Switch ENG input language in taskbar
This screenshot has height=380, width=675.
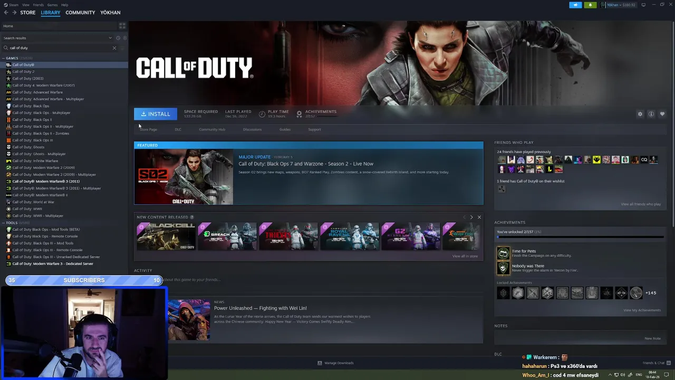[639, 375]
